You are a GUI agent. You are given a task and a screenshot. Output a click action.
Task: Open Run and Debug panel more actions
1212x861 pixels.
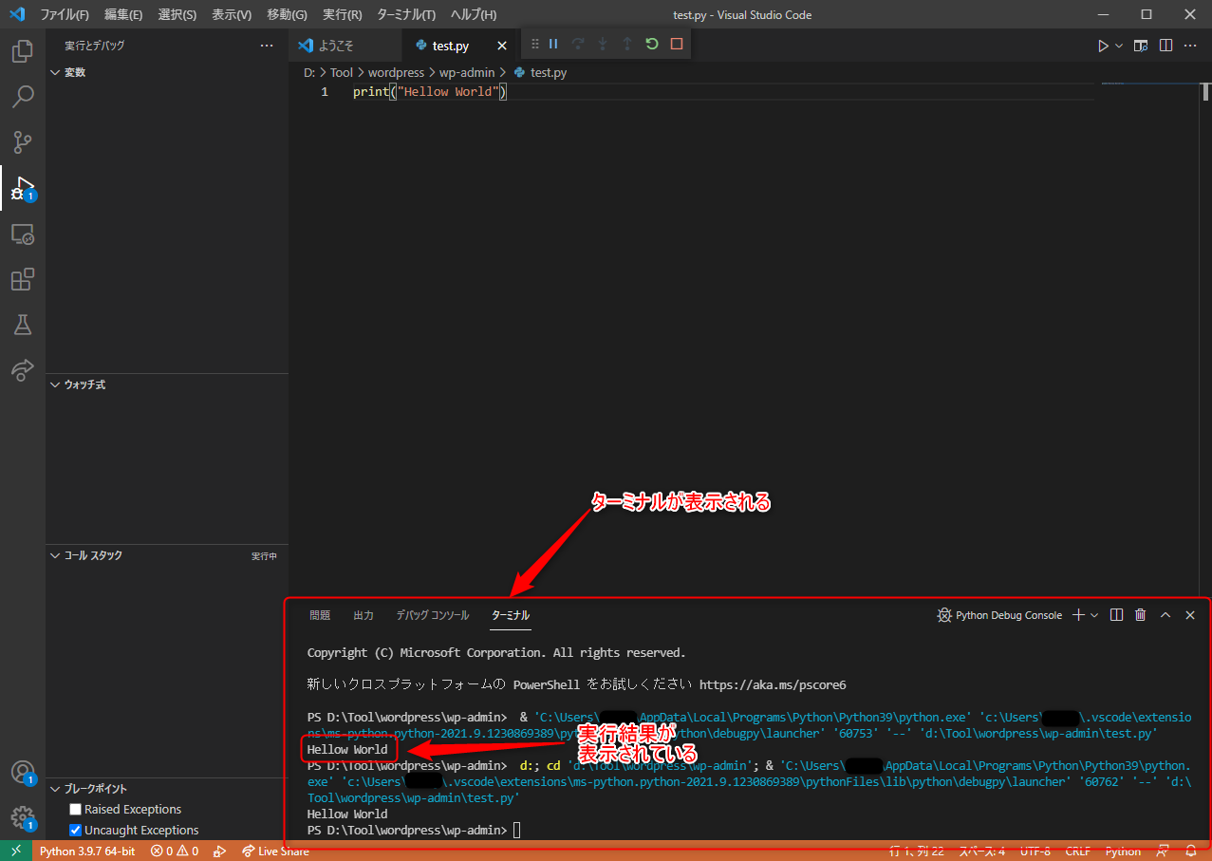267,46
